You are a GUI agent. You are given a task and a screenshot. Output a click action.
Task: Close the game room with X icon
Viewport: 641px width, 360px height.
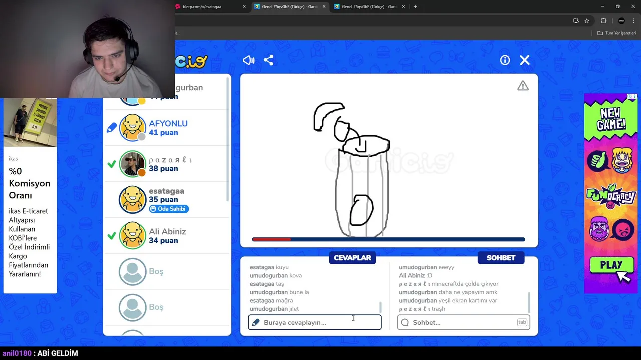(525, 60)
